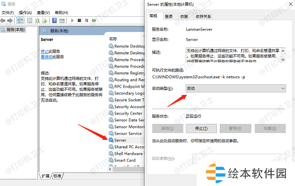The height and width of the screenshot is (186, 295).
Task: Click services list horizontal scroll left arrow
Action: click(110, 169)
